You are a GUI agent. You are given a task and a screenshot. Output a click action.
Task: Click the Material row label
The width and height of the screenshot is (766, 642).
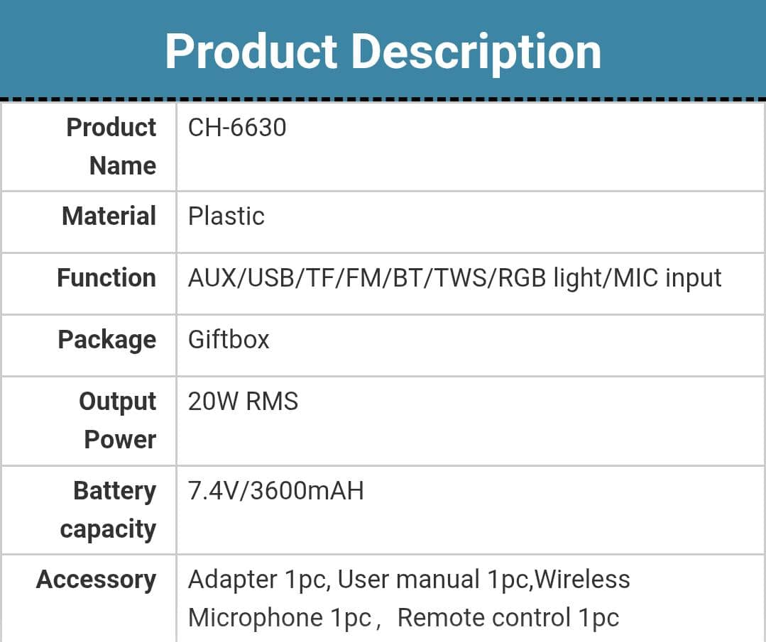coord(109,216)
